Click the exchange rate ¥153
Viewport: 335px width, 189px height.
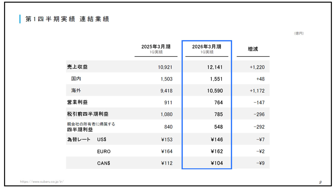167,140
